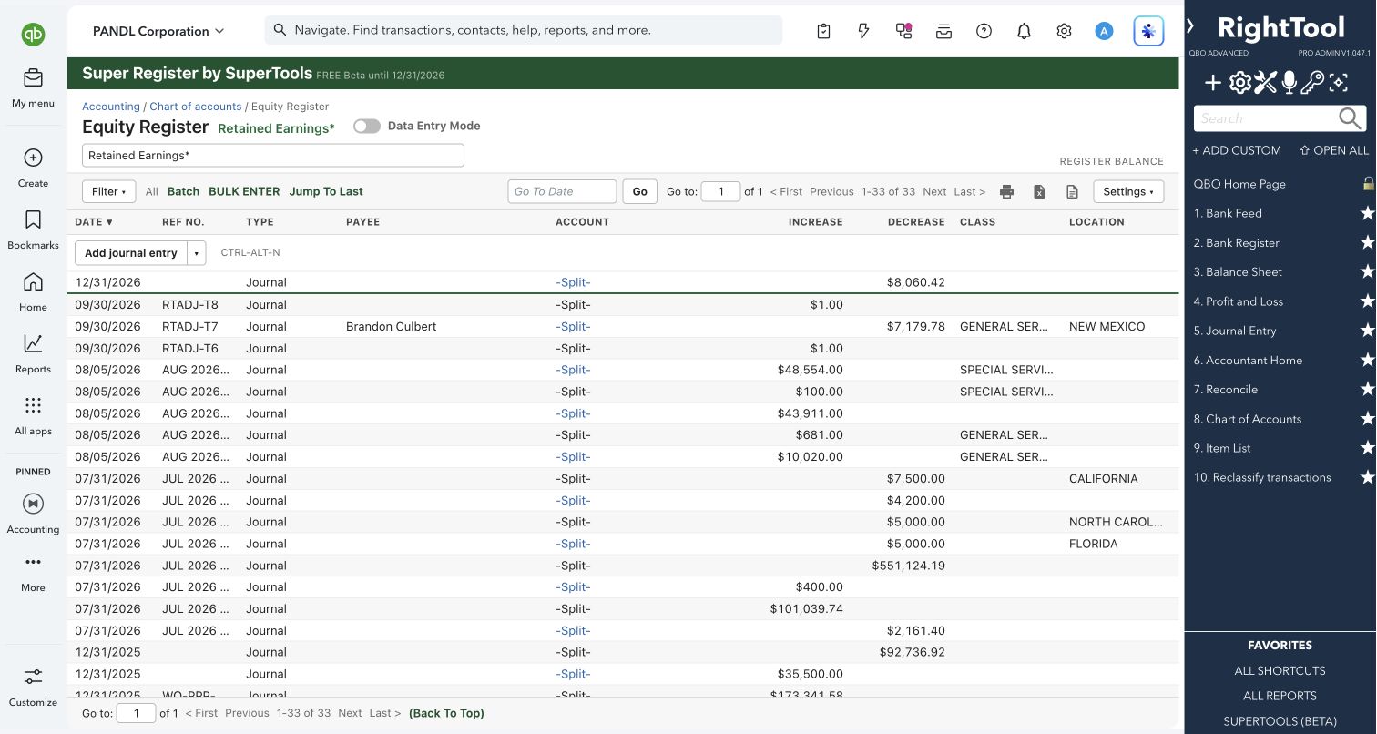
Task: Click the RightTool screen capture icon
Action: [x=1338, y=84]
